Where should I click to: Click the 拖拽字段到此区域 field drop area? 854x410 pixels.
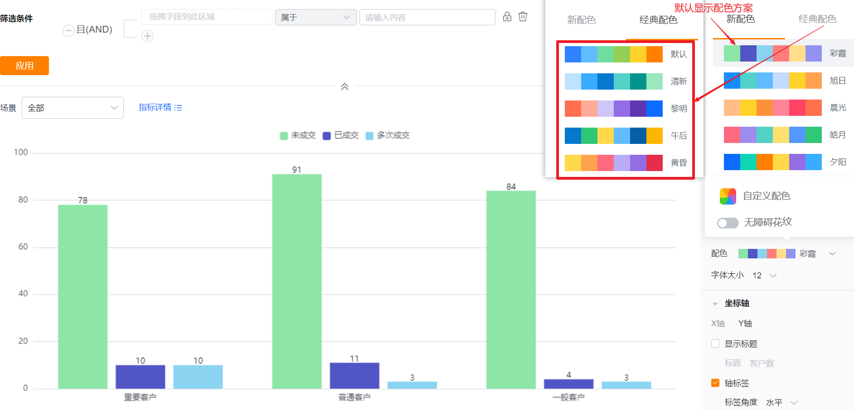coord(207,17)
